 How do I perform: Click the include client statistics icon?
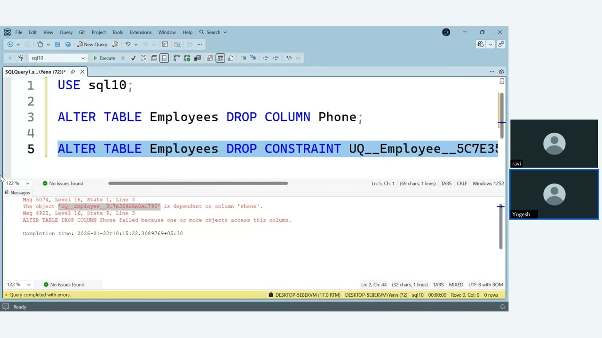(198, 58)
